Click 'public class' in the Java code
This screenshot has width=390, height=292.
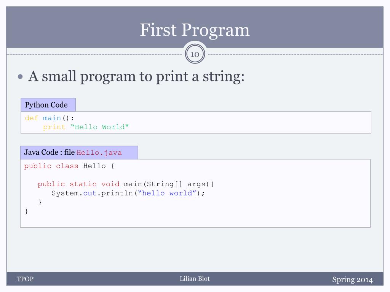(x=51, y=166)
